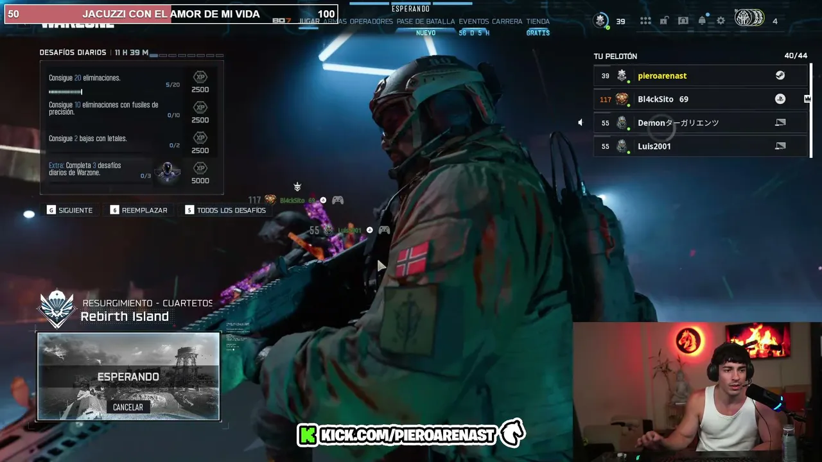Click the controller icon beside Luis2001's nameplate

[384, 230]
